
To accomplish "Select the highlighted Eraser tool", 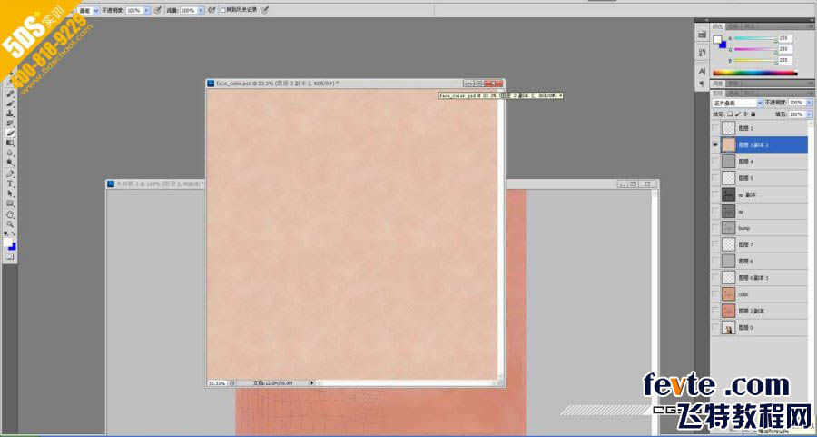I will (10, 134).
